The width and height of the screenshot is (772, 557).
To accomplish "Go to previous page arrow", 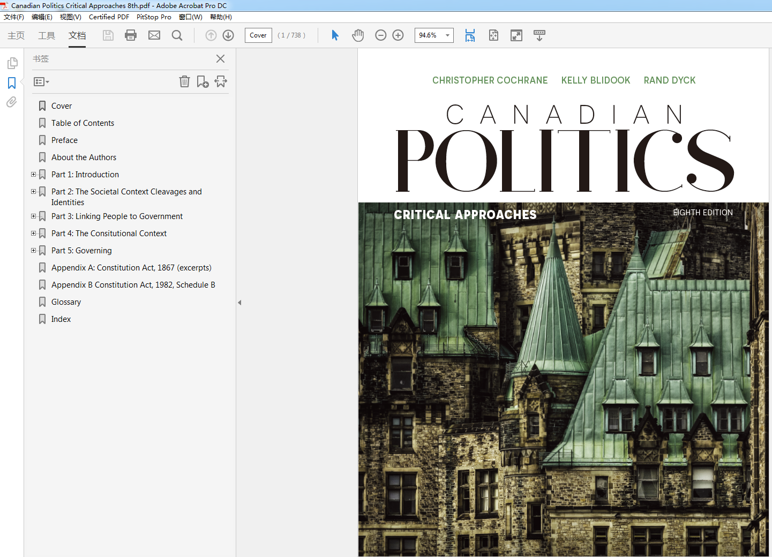I will 211,35.
